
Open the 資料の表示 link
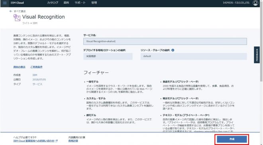click(19, 67)
